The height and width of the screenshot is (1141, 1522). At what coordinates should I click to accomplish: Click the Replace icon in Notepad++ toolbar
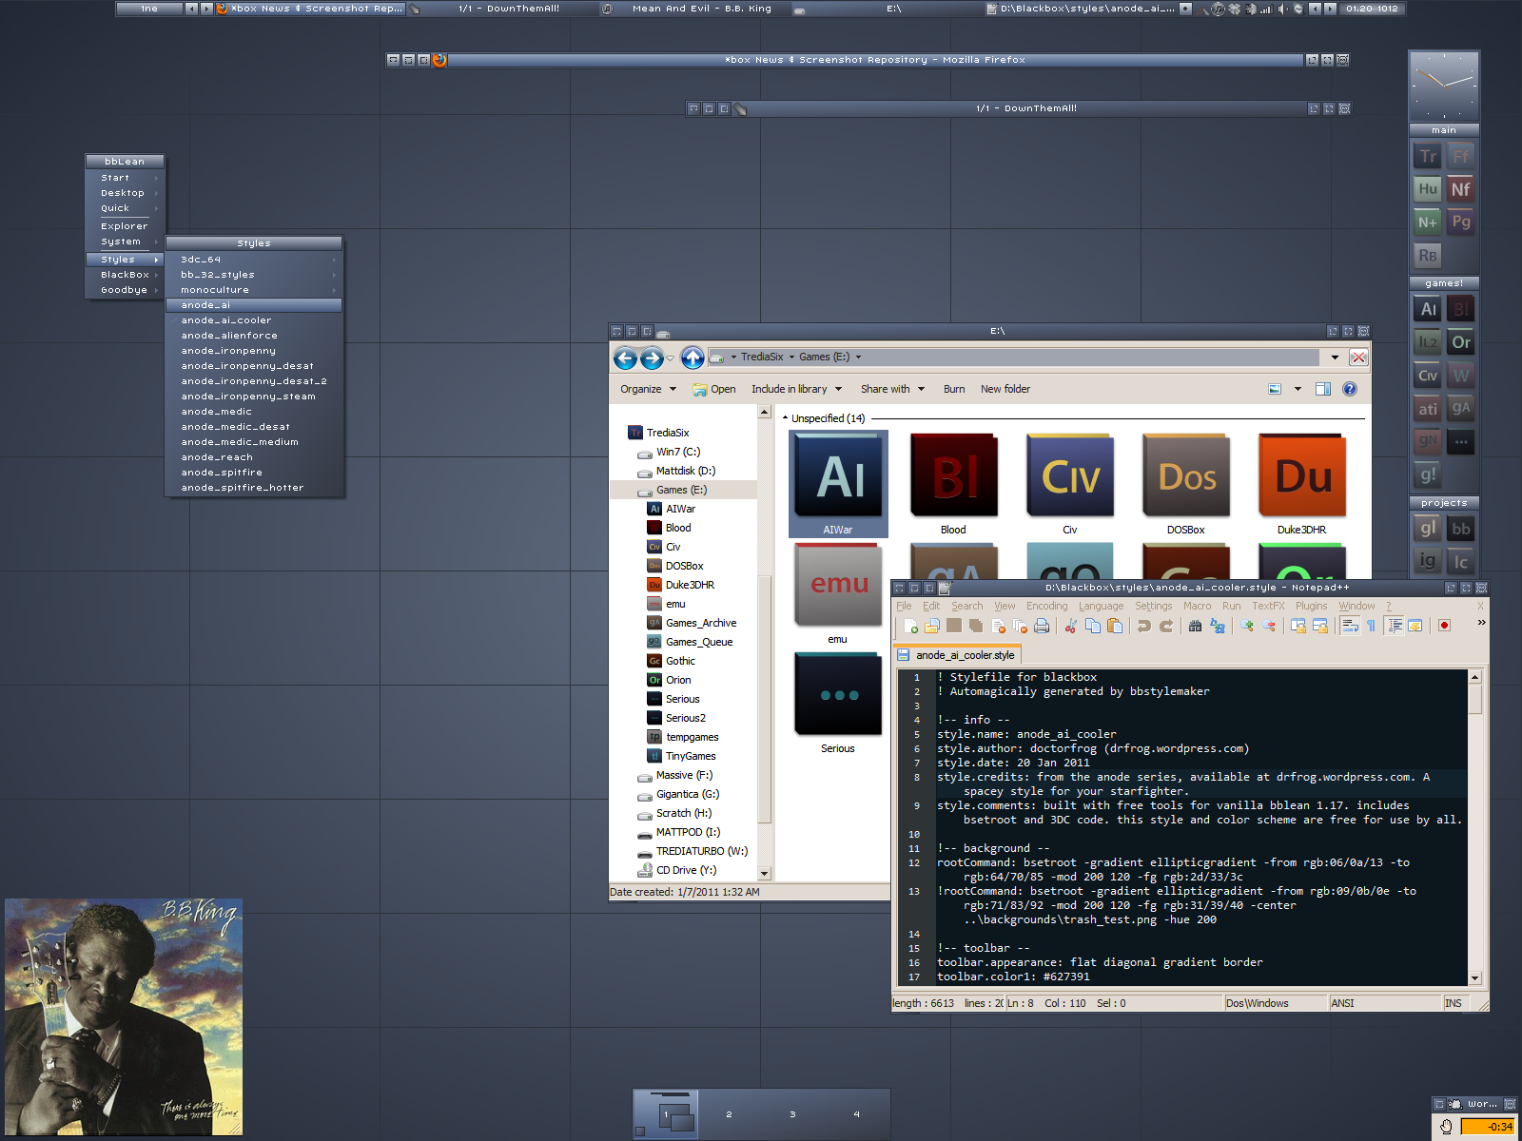[1217, 626]
